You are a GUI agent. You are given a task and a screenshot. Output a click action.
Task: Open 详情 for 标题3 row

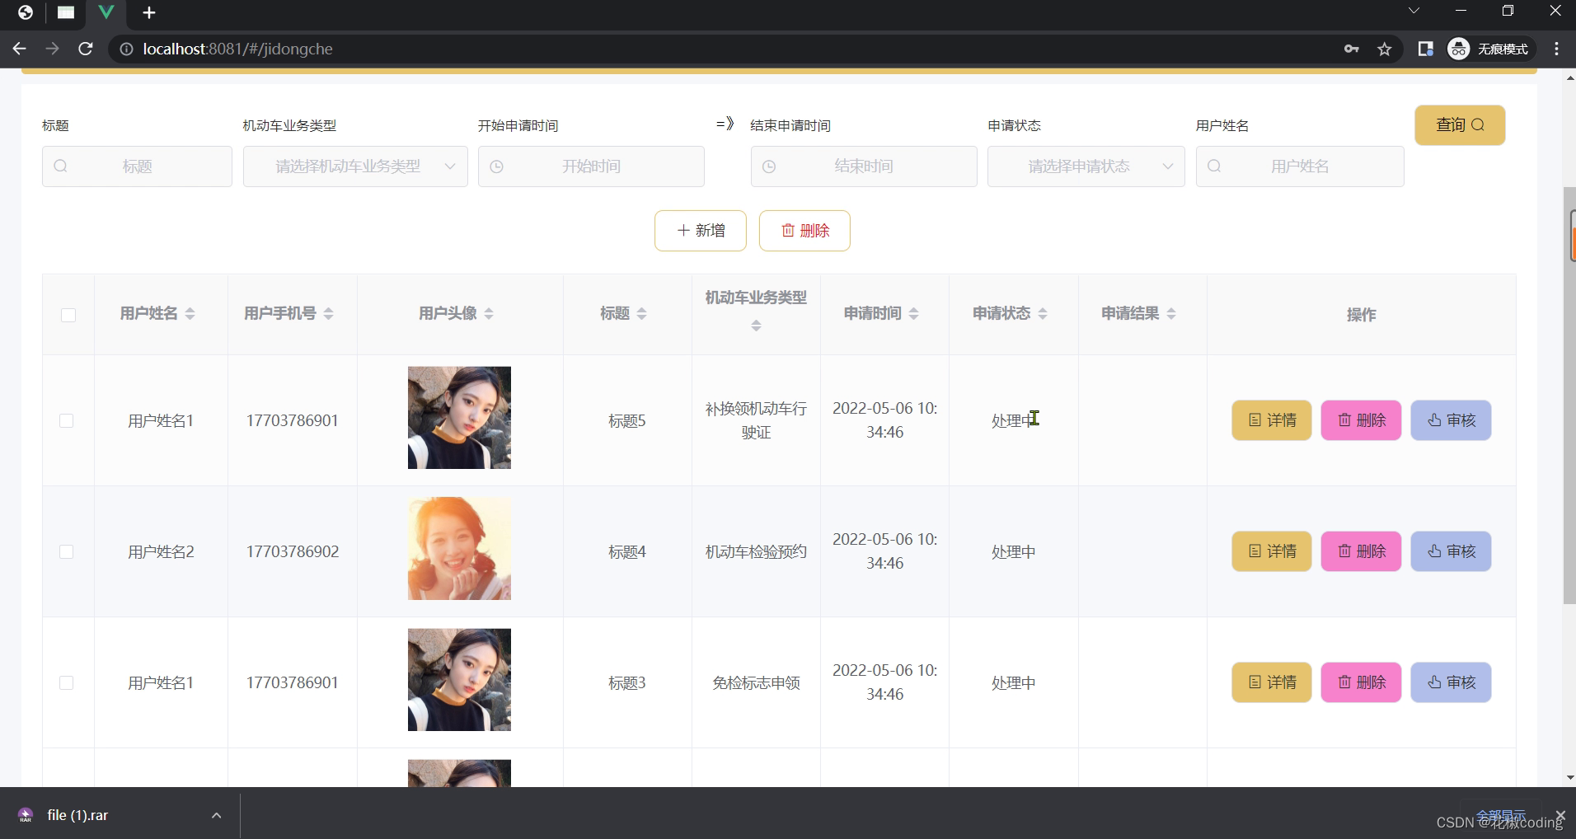1272,682
